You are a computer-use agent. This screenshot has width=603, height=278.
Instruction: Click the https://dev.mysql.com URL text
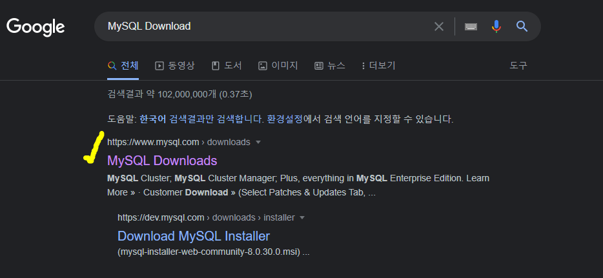coord(161,218)
